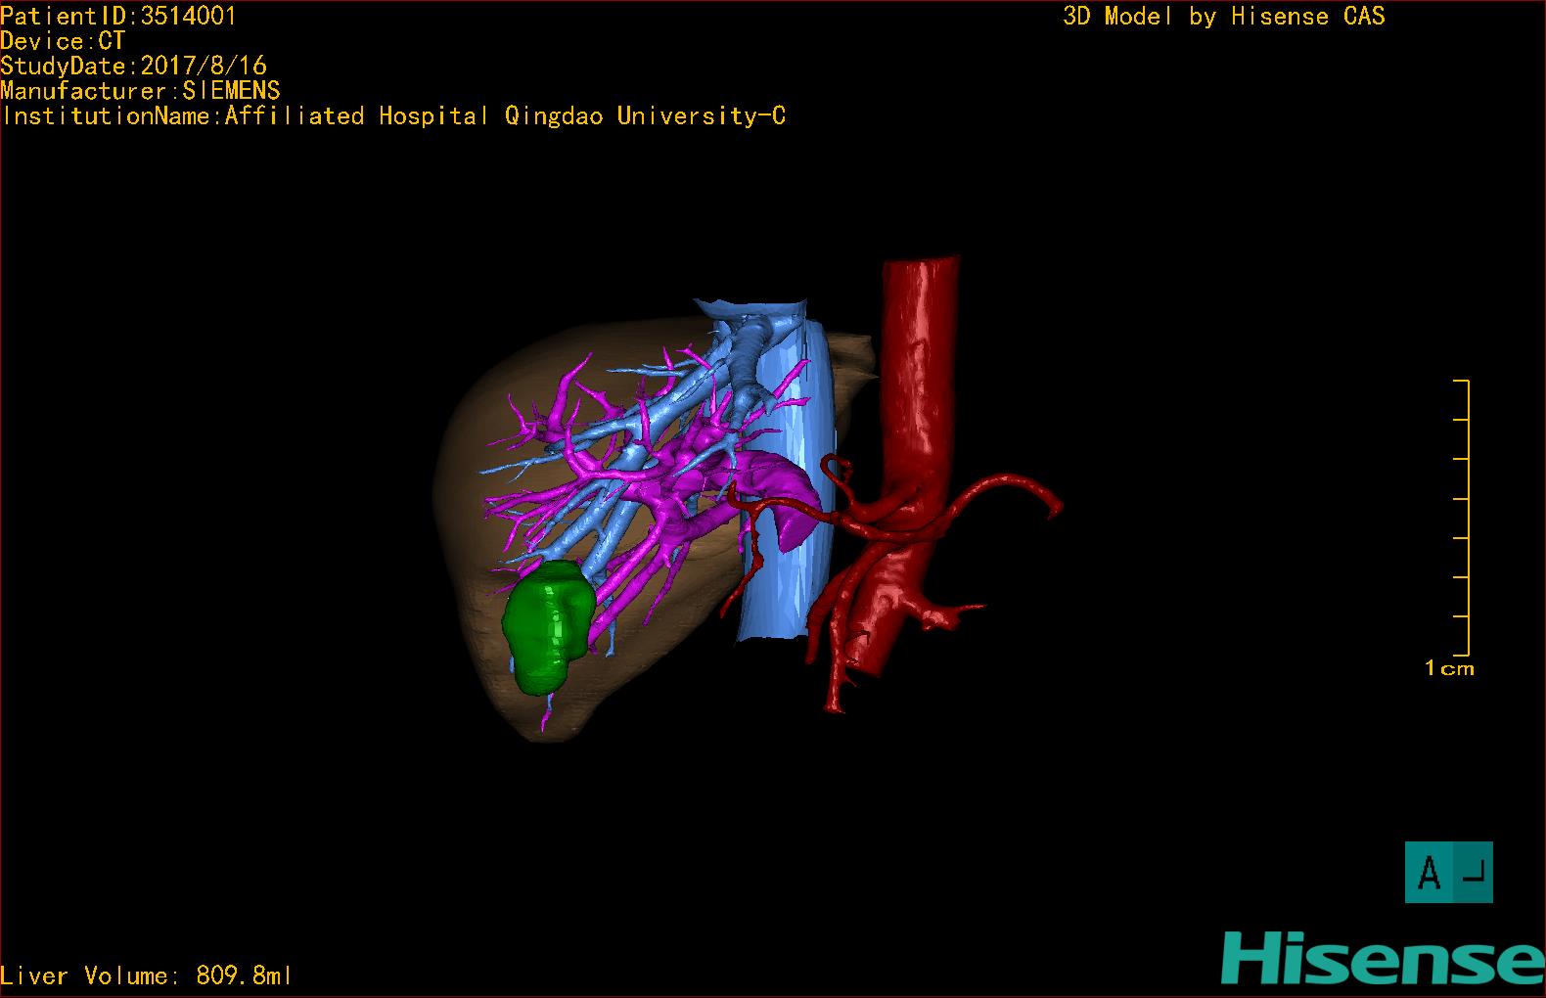1546x998 pixels.
Task: Click the 3D Model by Hisense CAS title
Action: click(x=1223, y=16)
